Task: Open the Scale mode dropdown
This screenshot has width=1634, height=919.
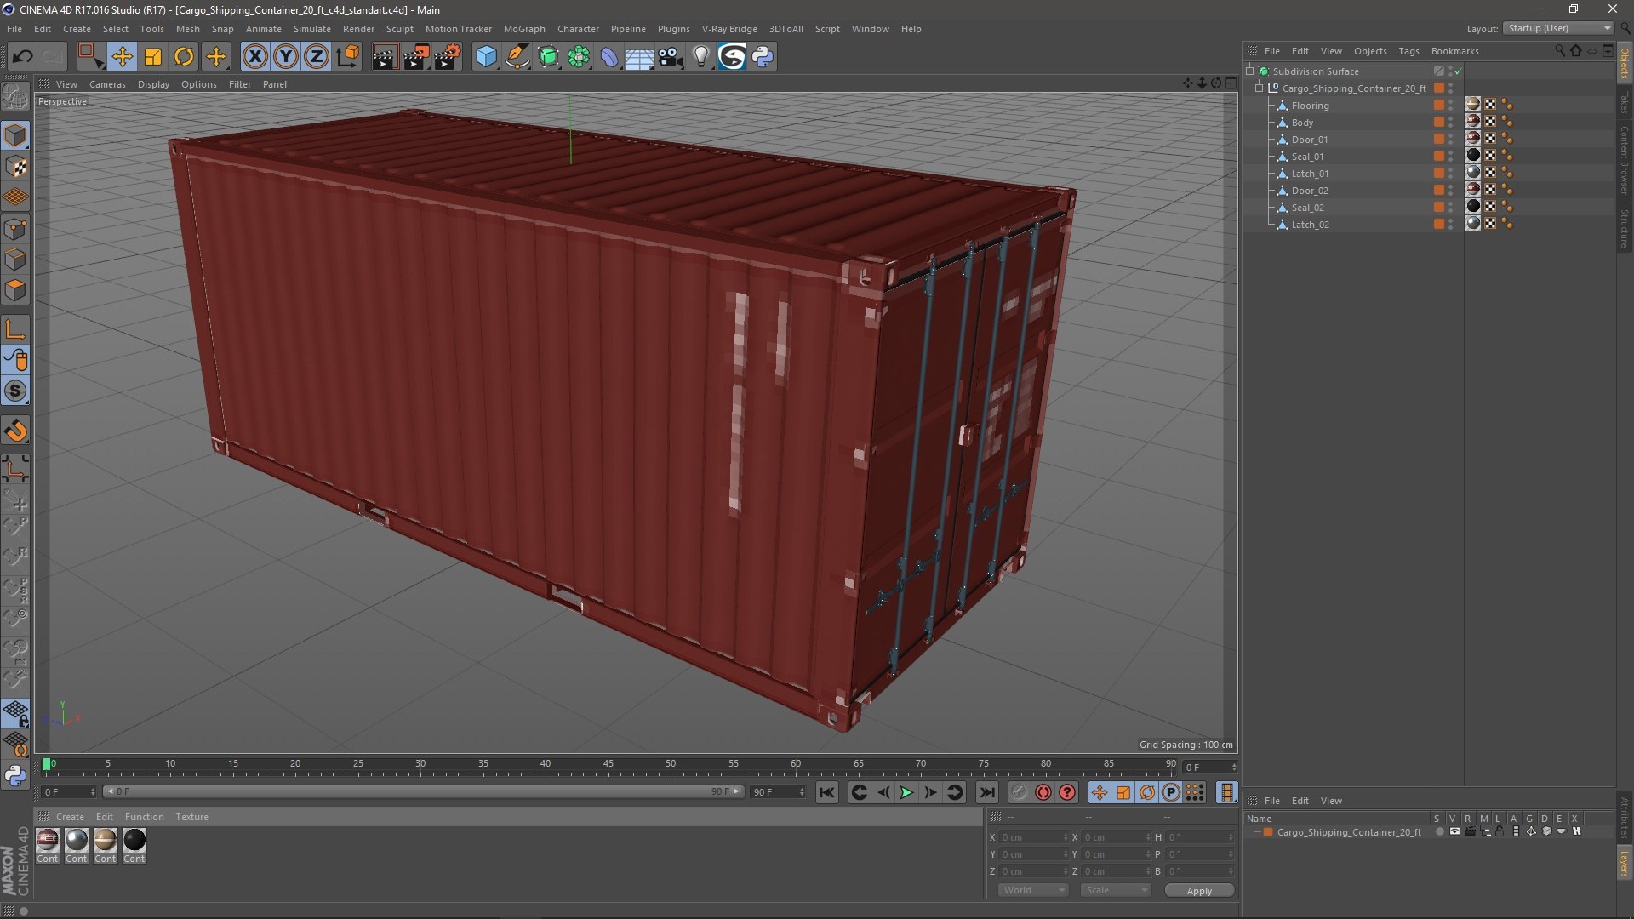Action: (1116, 891)
